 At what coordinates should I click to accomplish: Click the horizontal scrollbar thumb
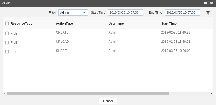tap(88, 94)
